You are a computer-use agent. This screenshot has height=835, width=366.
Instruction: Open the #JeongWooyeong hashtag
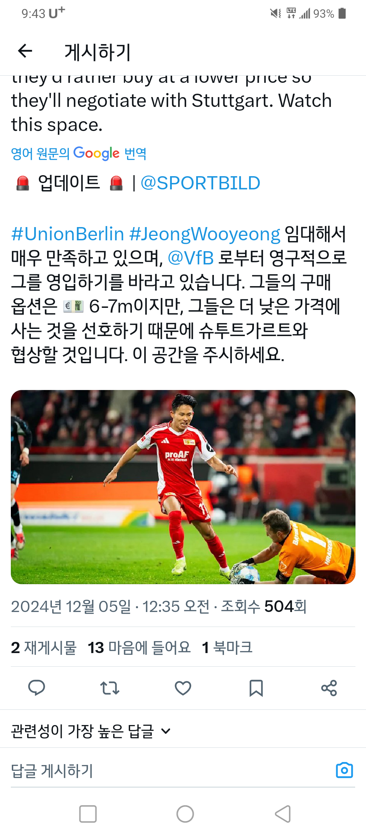pos(205,234)
